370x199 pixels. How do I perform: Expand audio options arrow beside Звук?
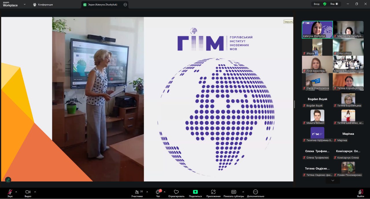point(16,192)
